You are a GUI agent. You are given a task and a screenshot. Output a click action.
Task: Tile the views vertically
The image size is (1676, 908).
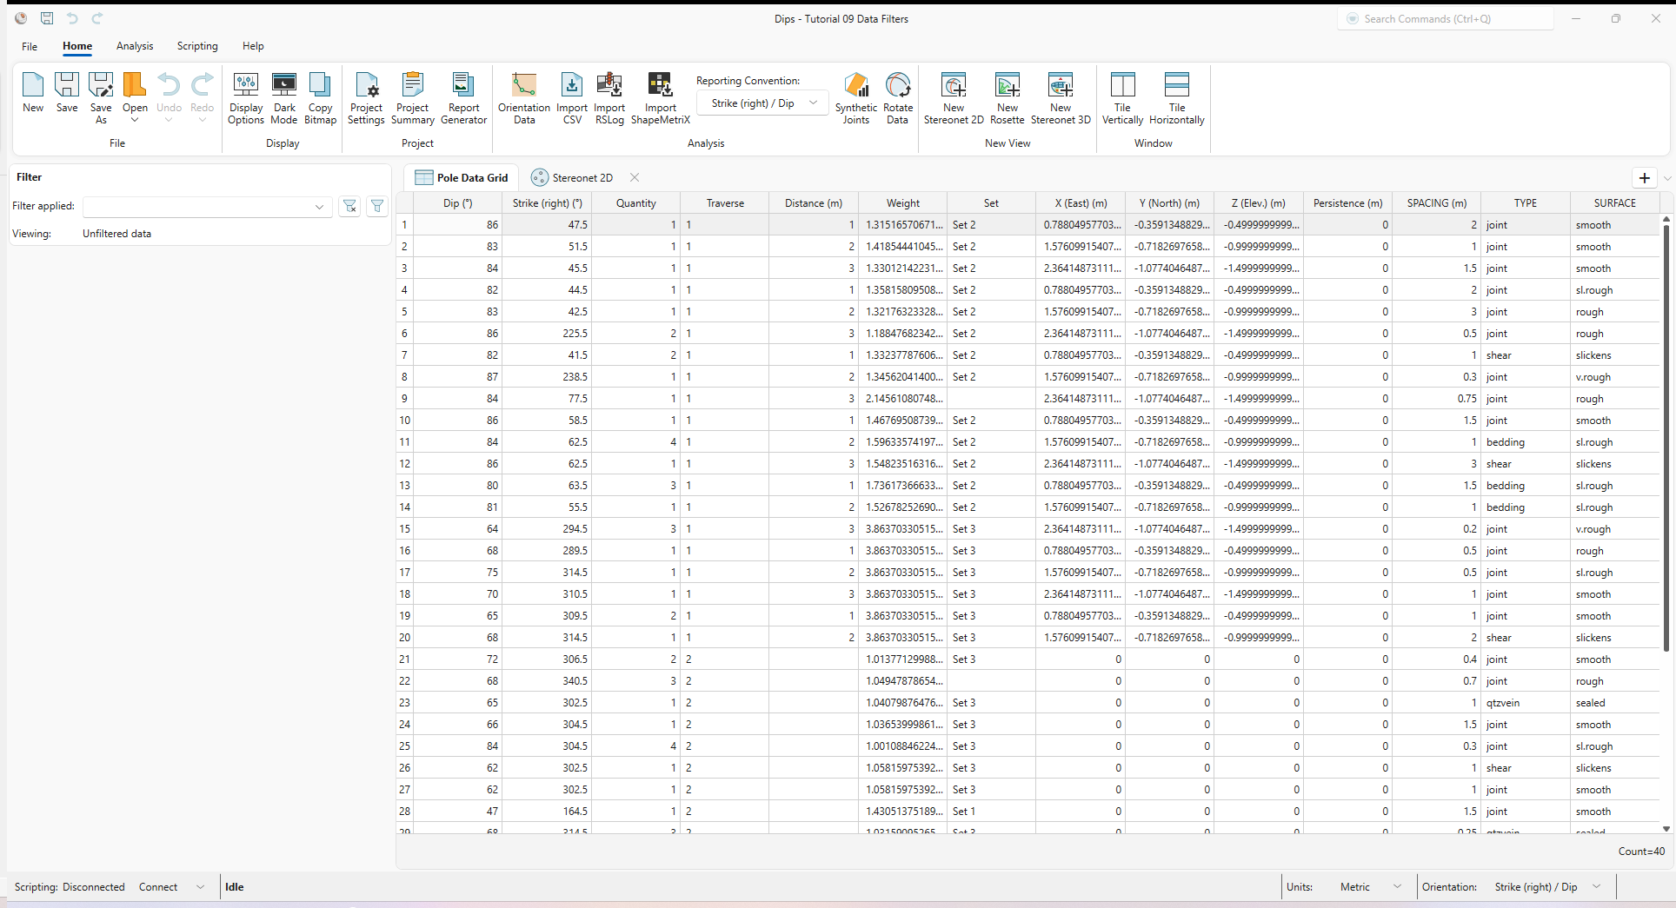(1122, 96)
